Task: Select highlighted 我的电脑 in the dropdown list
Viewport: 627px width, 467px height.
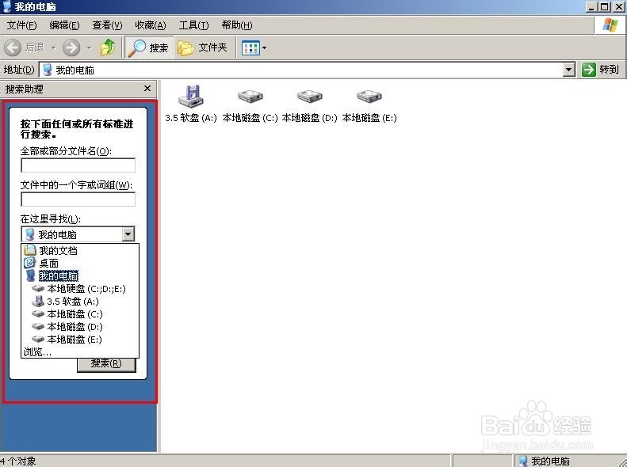Action: [80, 275]
